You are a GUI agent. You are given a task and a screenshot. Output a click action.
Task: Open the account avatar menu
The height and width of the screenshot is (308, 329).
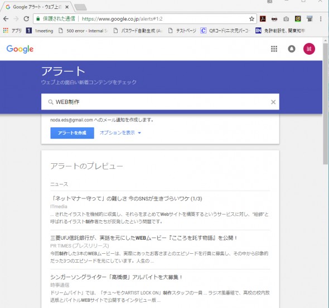309,49
